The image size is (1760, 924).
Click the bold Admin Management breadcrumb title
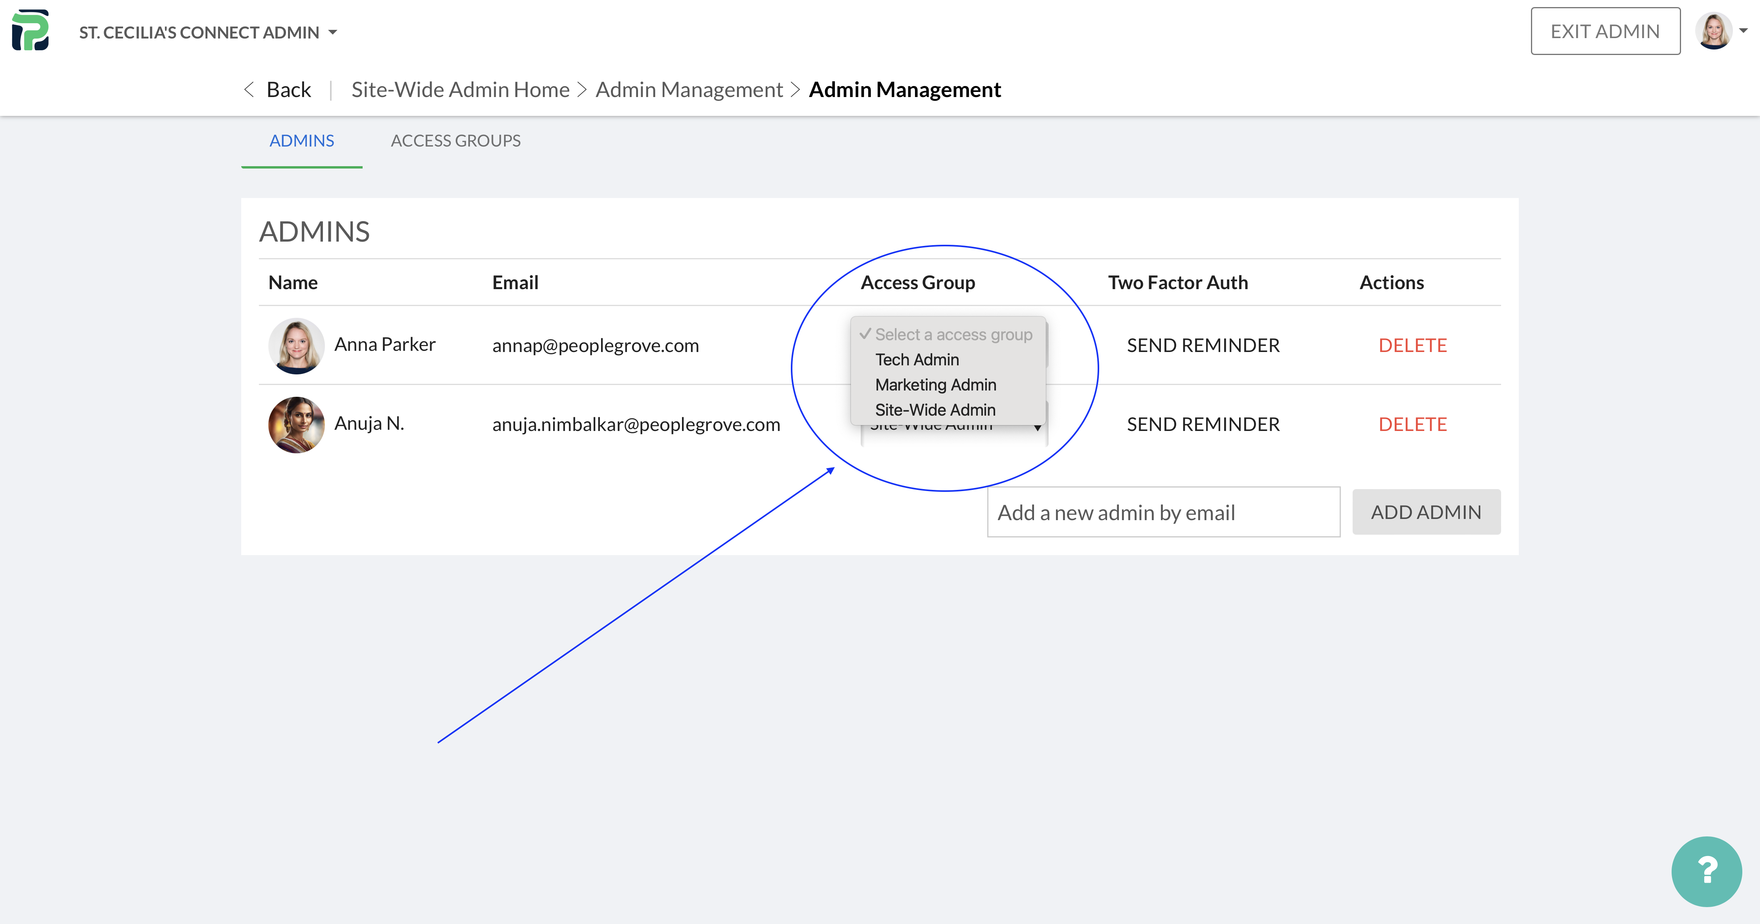click(905, 90)
